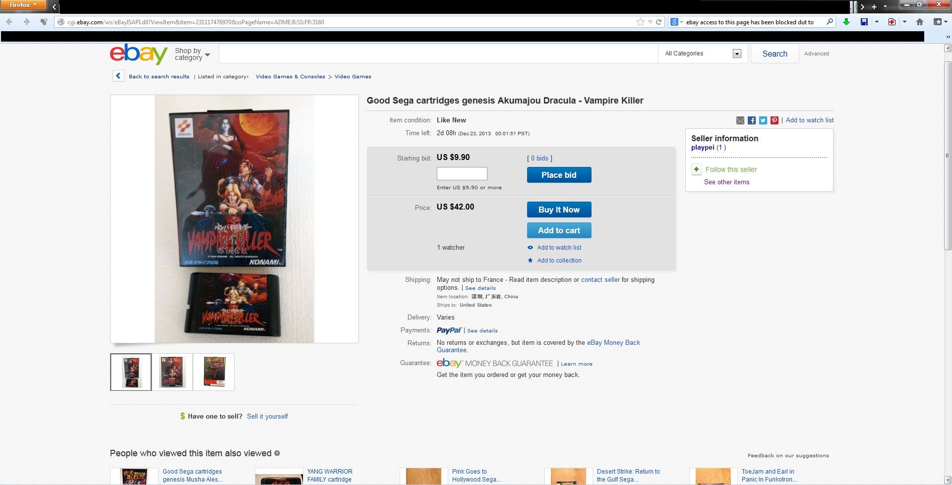This screenshot has width=952, height=485.
Task: Click the eBay logo
Action: point(139,54)
